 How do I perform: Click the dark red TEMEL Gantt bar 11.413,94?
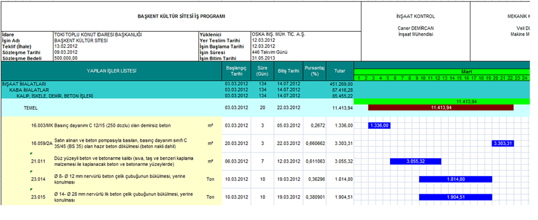click(441, 108)
